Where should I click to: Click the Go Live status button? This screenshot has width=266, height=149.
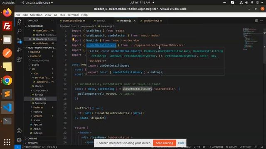231,147
